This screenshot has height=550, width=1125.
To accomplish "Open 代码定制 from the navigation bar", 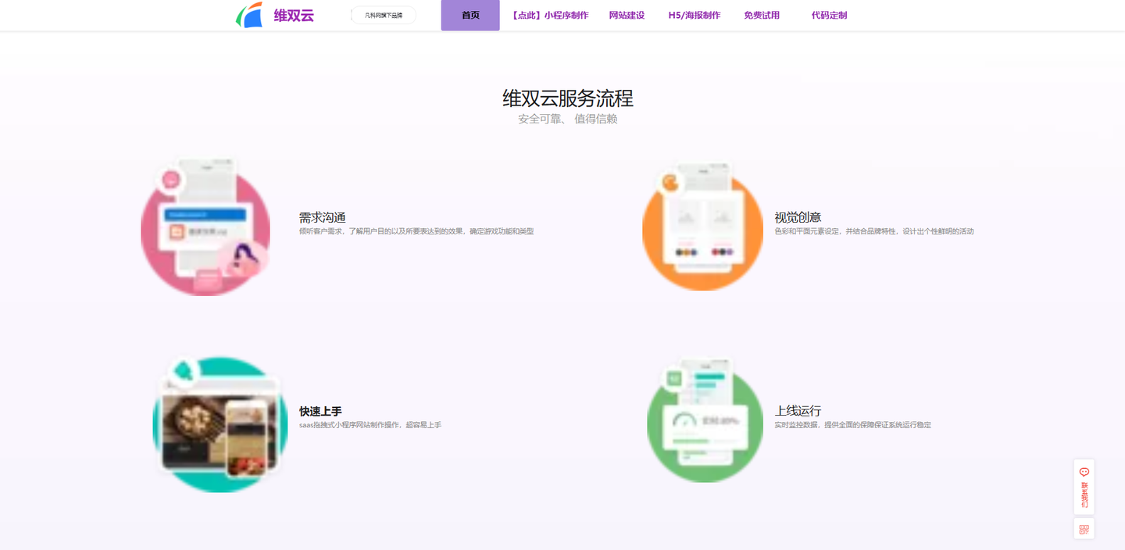I will coord(829,15).
